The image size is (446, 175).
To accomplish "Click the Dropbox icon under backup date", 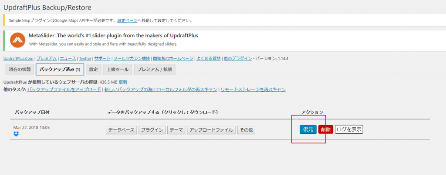I will tap(16, 134).
